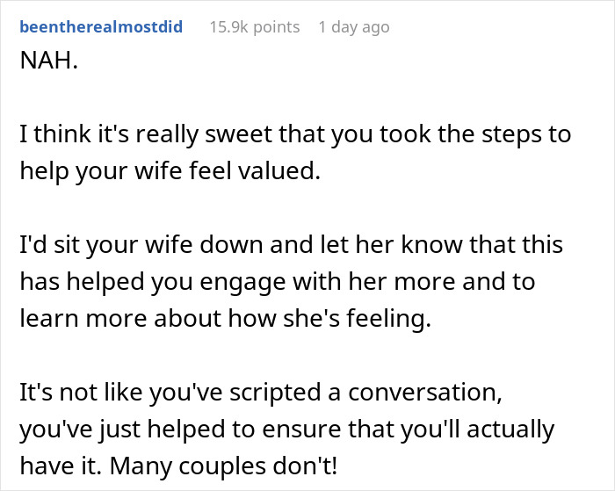Click the line "help your wife feel valued."
615x491 pixels.
[170, 171]
